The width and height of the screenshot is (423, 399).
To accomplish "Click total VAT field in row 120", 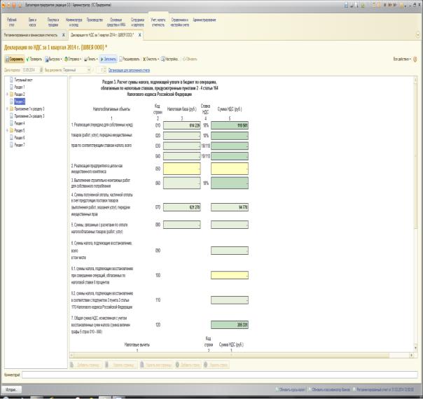I will tap(230, 325).
